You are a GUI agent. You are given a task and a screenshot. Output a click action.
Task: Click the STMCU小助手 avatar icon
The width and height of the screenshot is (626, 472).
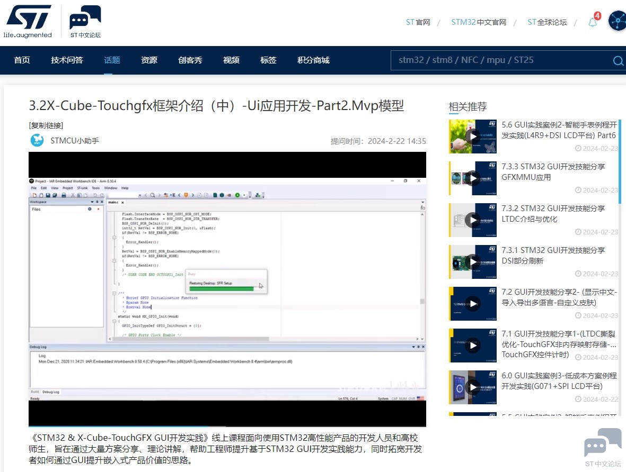click(x=37, y=140)
